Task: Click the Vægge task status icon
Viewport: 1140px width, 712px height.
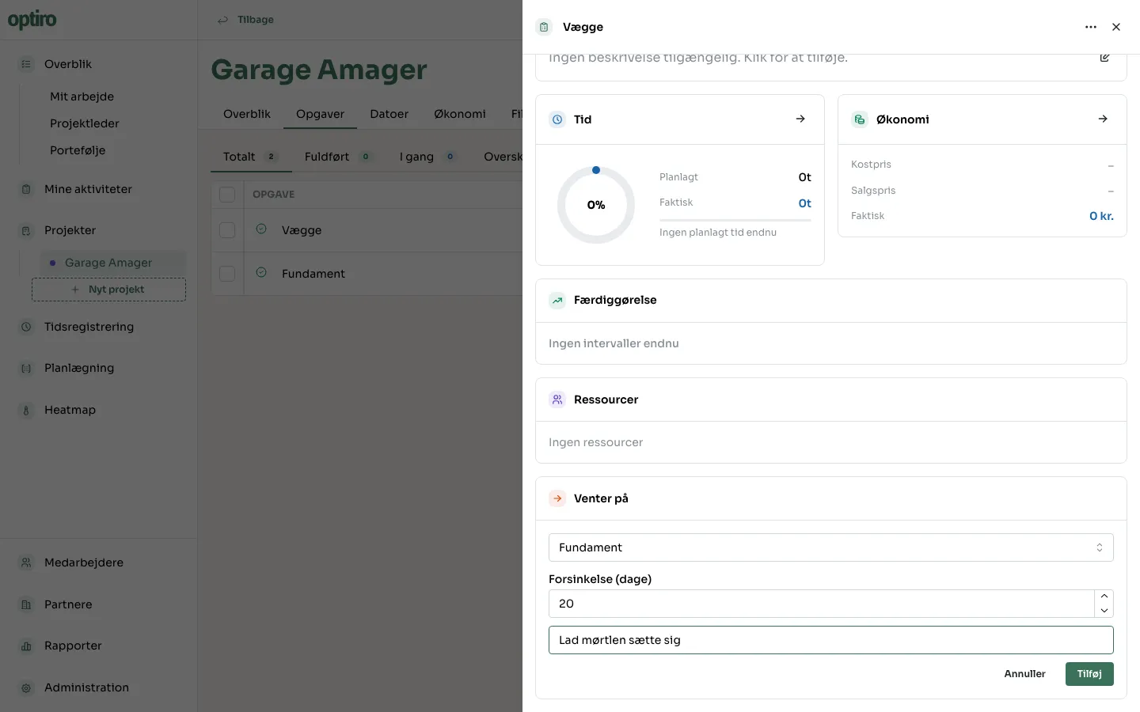Action: (x=261, y=229)
